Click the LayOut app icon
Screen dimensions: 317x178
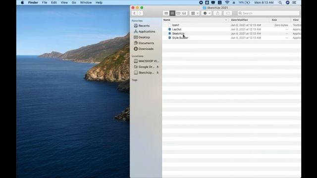[169, 29]
